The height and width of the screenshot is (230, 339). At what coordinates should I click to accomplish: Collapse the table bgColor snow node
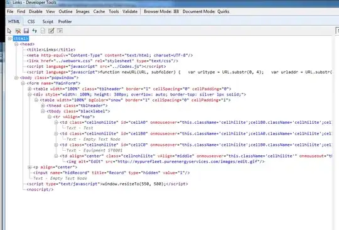(36, 100)
